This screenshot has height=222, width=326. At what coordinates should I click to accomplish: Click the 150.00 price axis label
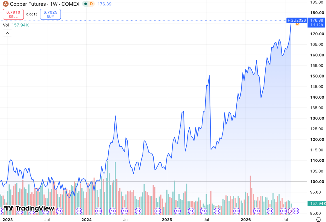pyautogui.click(x=317, y=76)
